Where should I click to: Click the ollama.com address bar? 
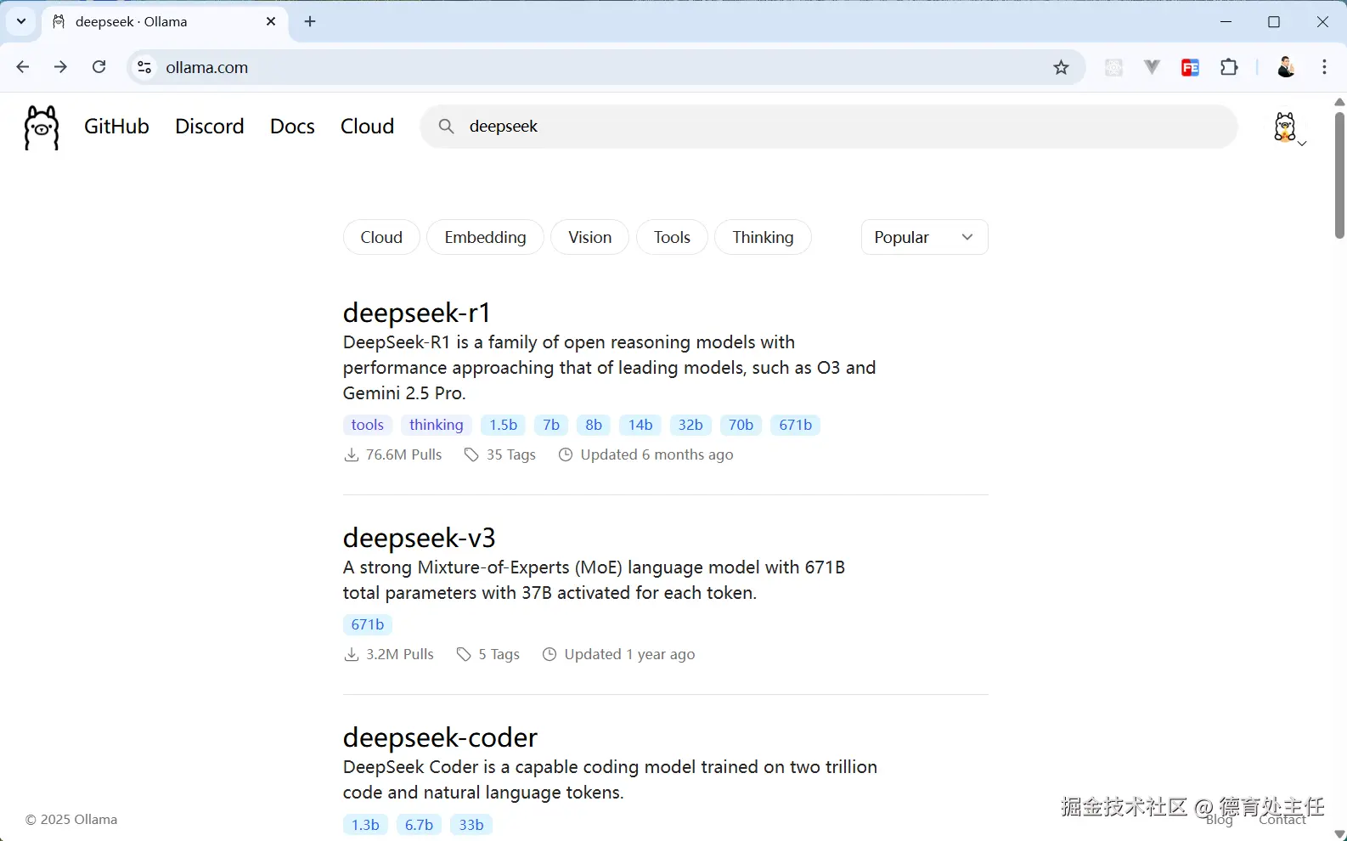point(606,67)
